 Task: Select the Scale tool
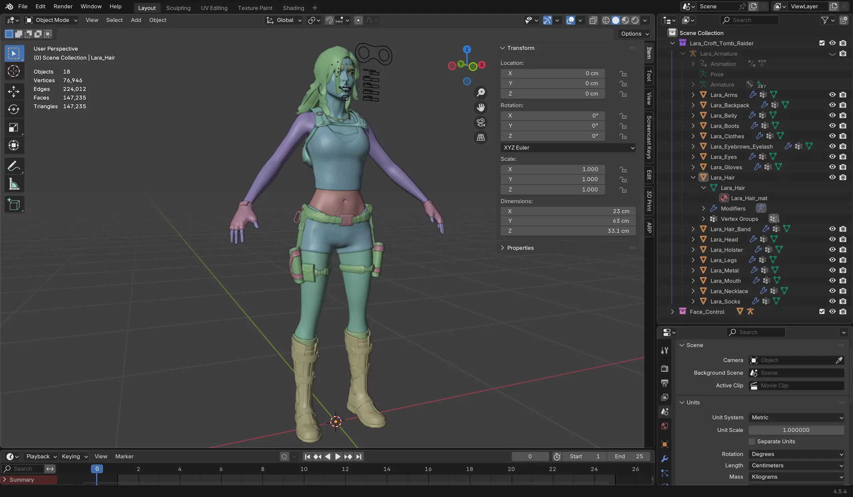(x=14, y=128)
